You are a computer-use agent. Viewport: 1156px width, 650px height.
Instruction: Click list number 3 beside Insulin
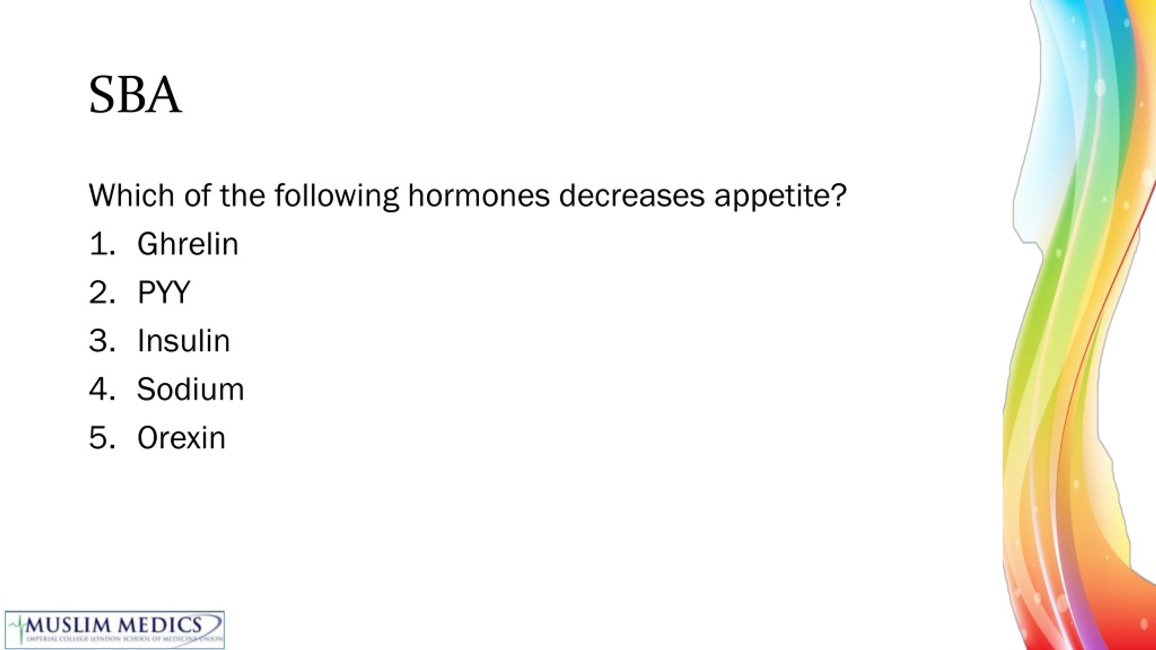coord(102,341)
